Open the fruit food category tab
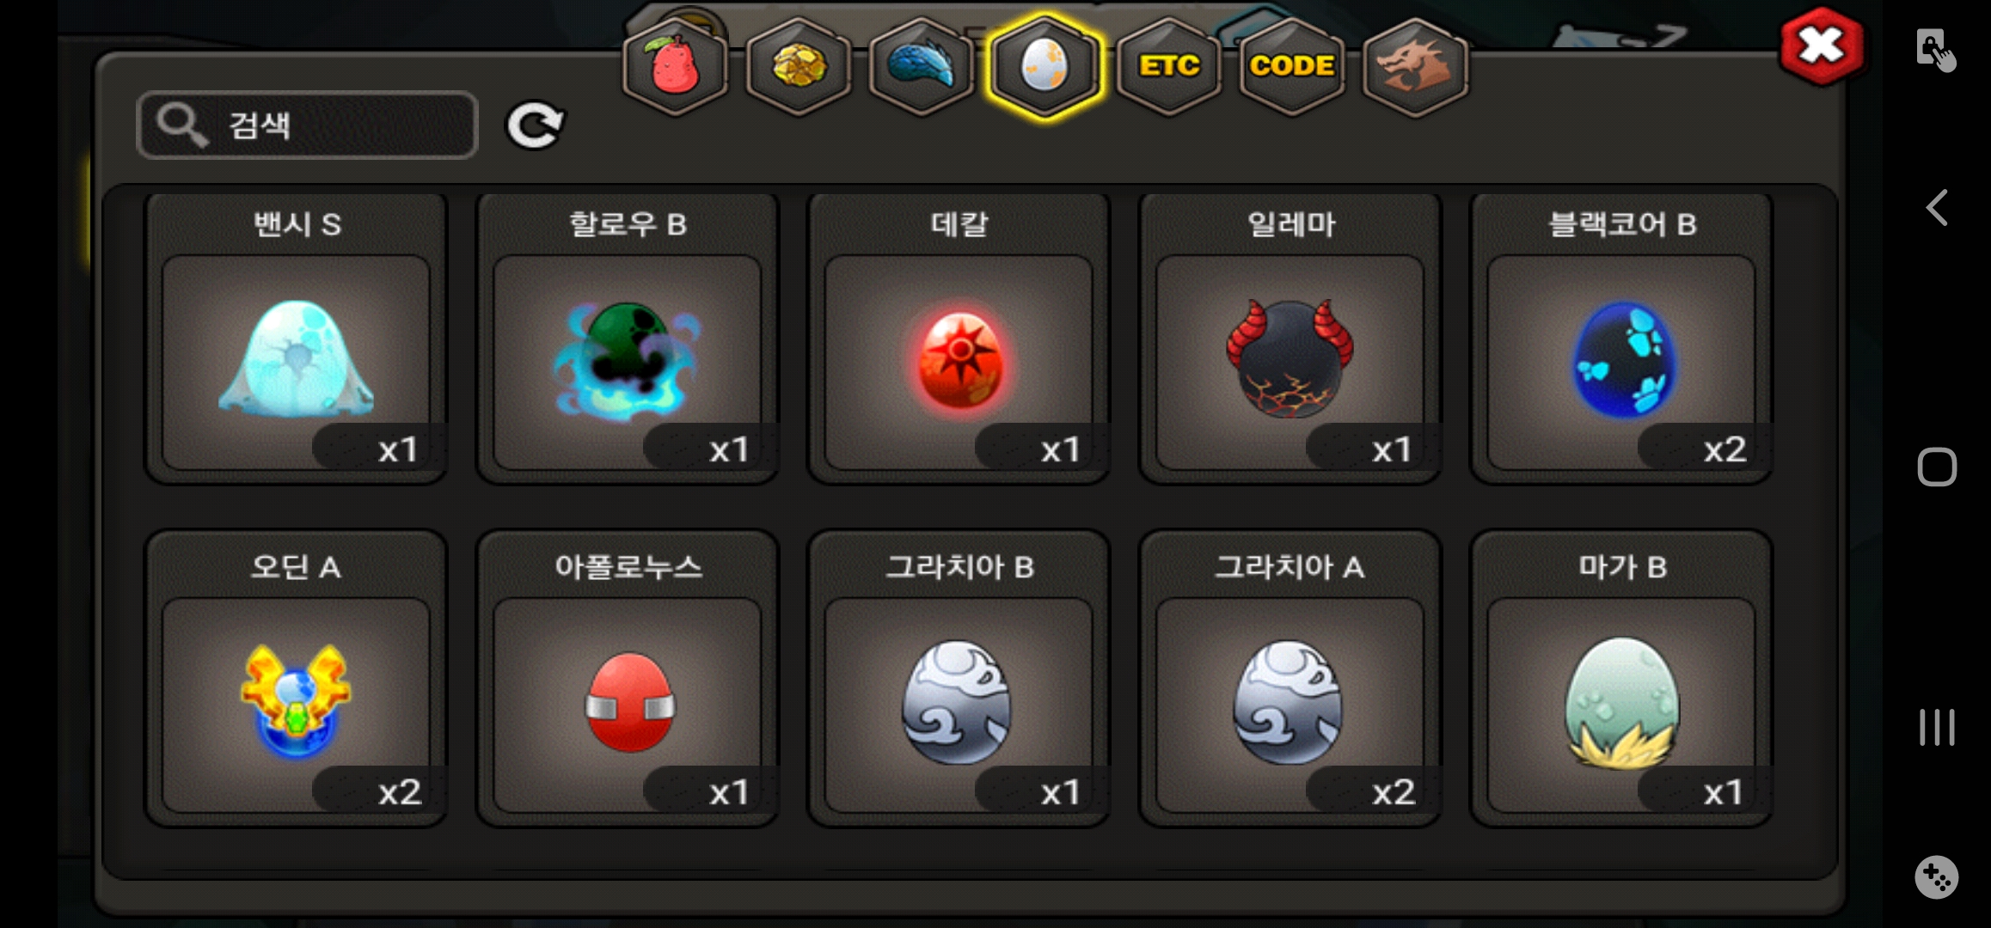This screenshot has width=1991, height=928. click(x=676, y=67)
